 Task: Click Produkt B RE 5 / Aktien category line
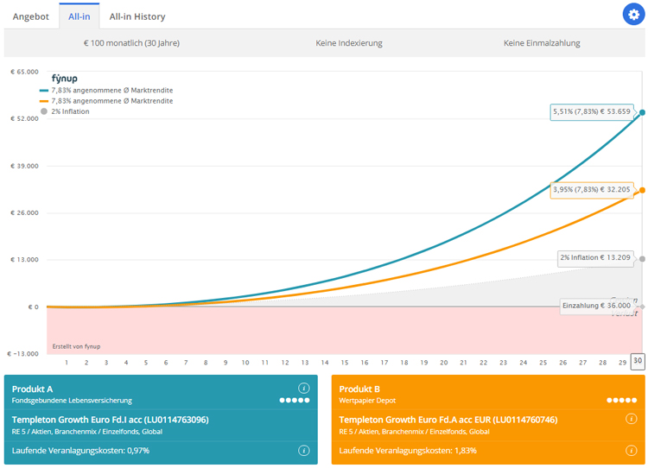point(414,432)
